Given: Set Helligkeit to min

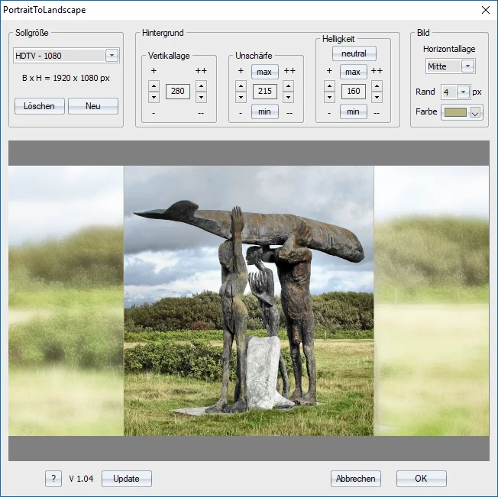Looking at the screenshot, I should (352, 111).
